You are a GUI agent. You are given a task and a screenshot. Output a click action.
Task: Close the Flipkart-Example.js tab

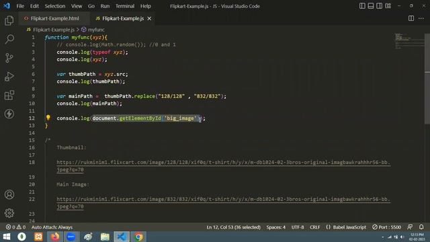149,18
